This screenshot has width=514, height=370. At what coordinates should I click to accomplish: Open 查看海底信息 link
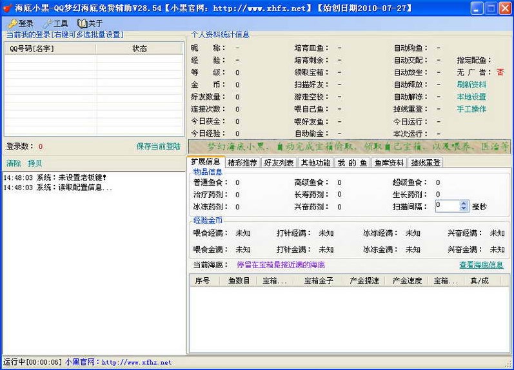[480, 265]
